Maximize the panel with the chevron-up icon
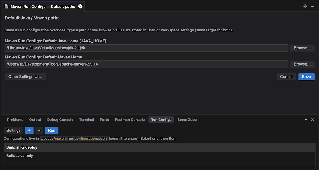The image size is (319, 170). coord(306,120)
